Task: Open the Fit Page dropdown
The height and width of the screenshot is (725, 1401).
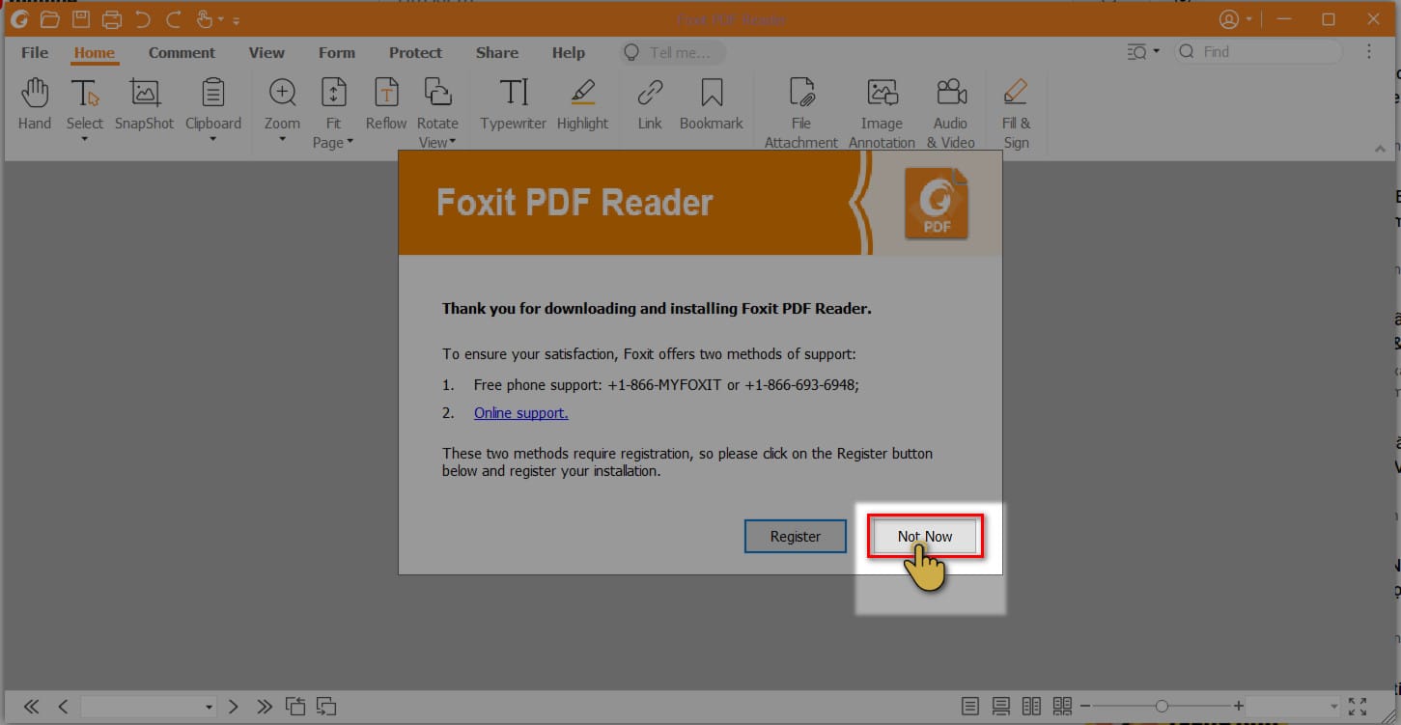Action: click(350, 142)
